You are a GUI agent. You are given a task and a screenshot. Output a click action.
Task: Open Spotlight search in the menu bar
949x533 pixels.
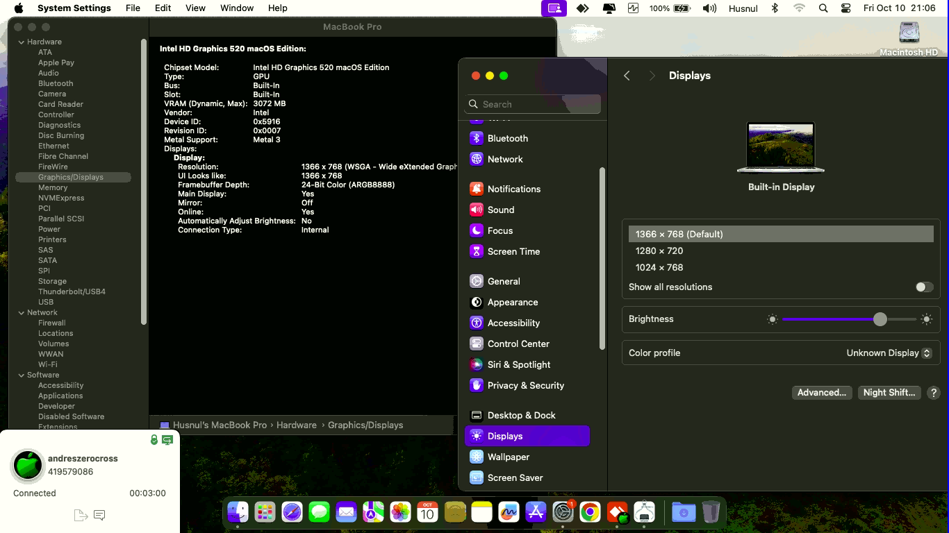point(823,8)
